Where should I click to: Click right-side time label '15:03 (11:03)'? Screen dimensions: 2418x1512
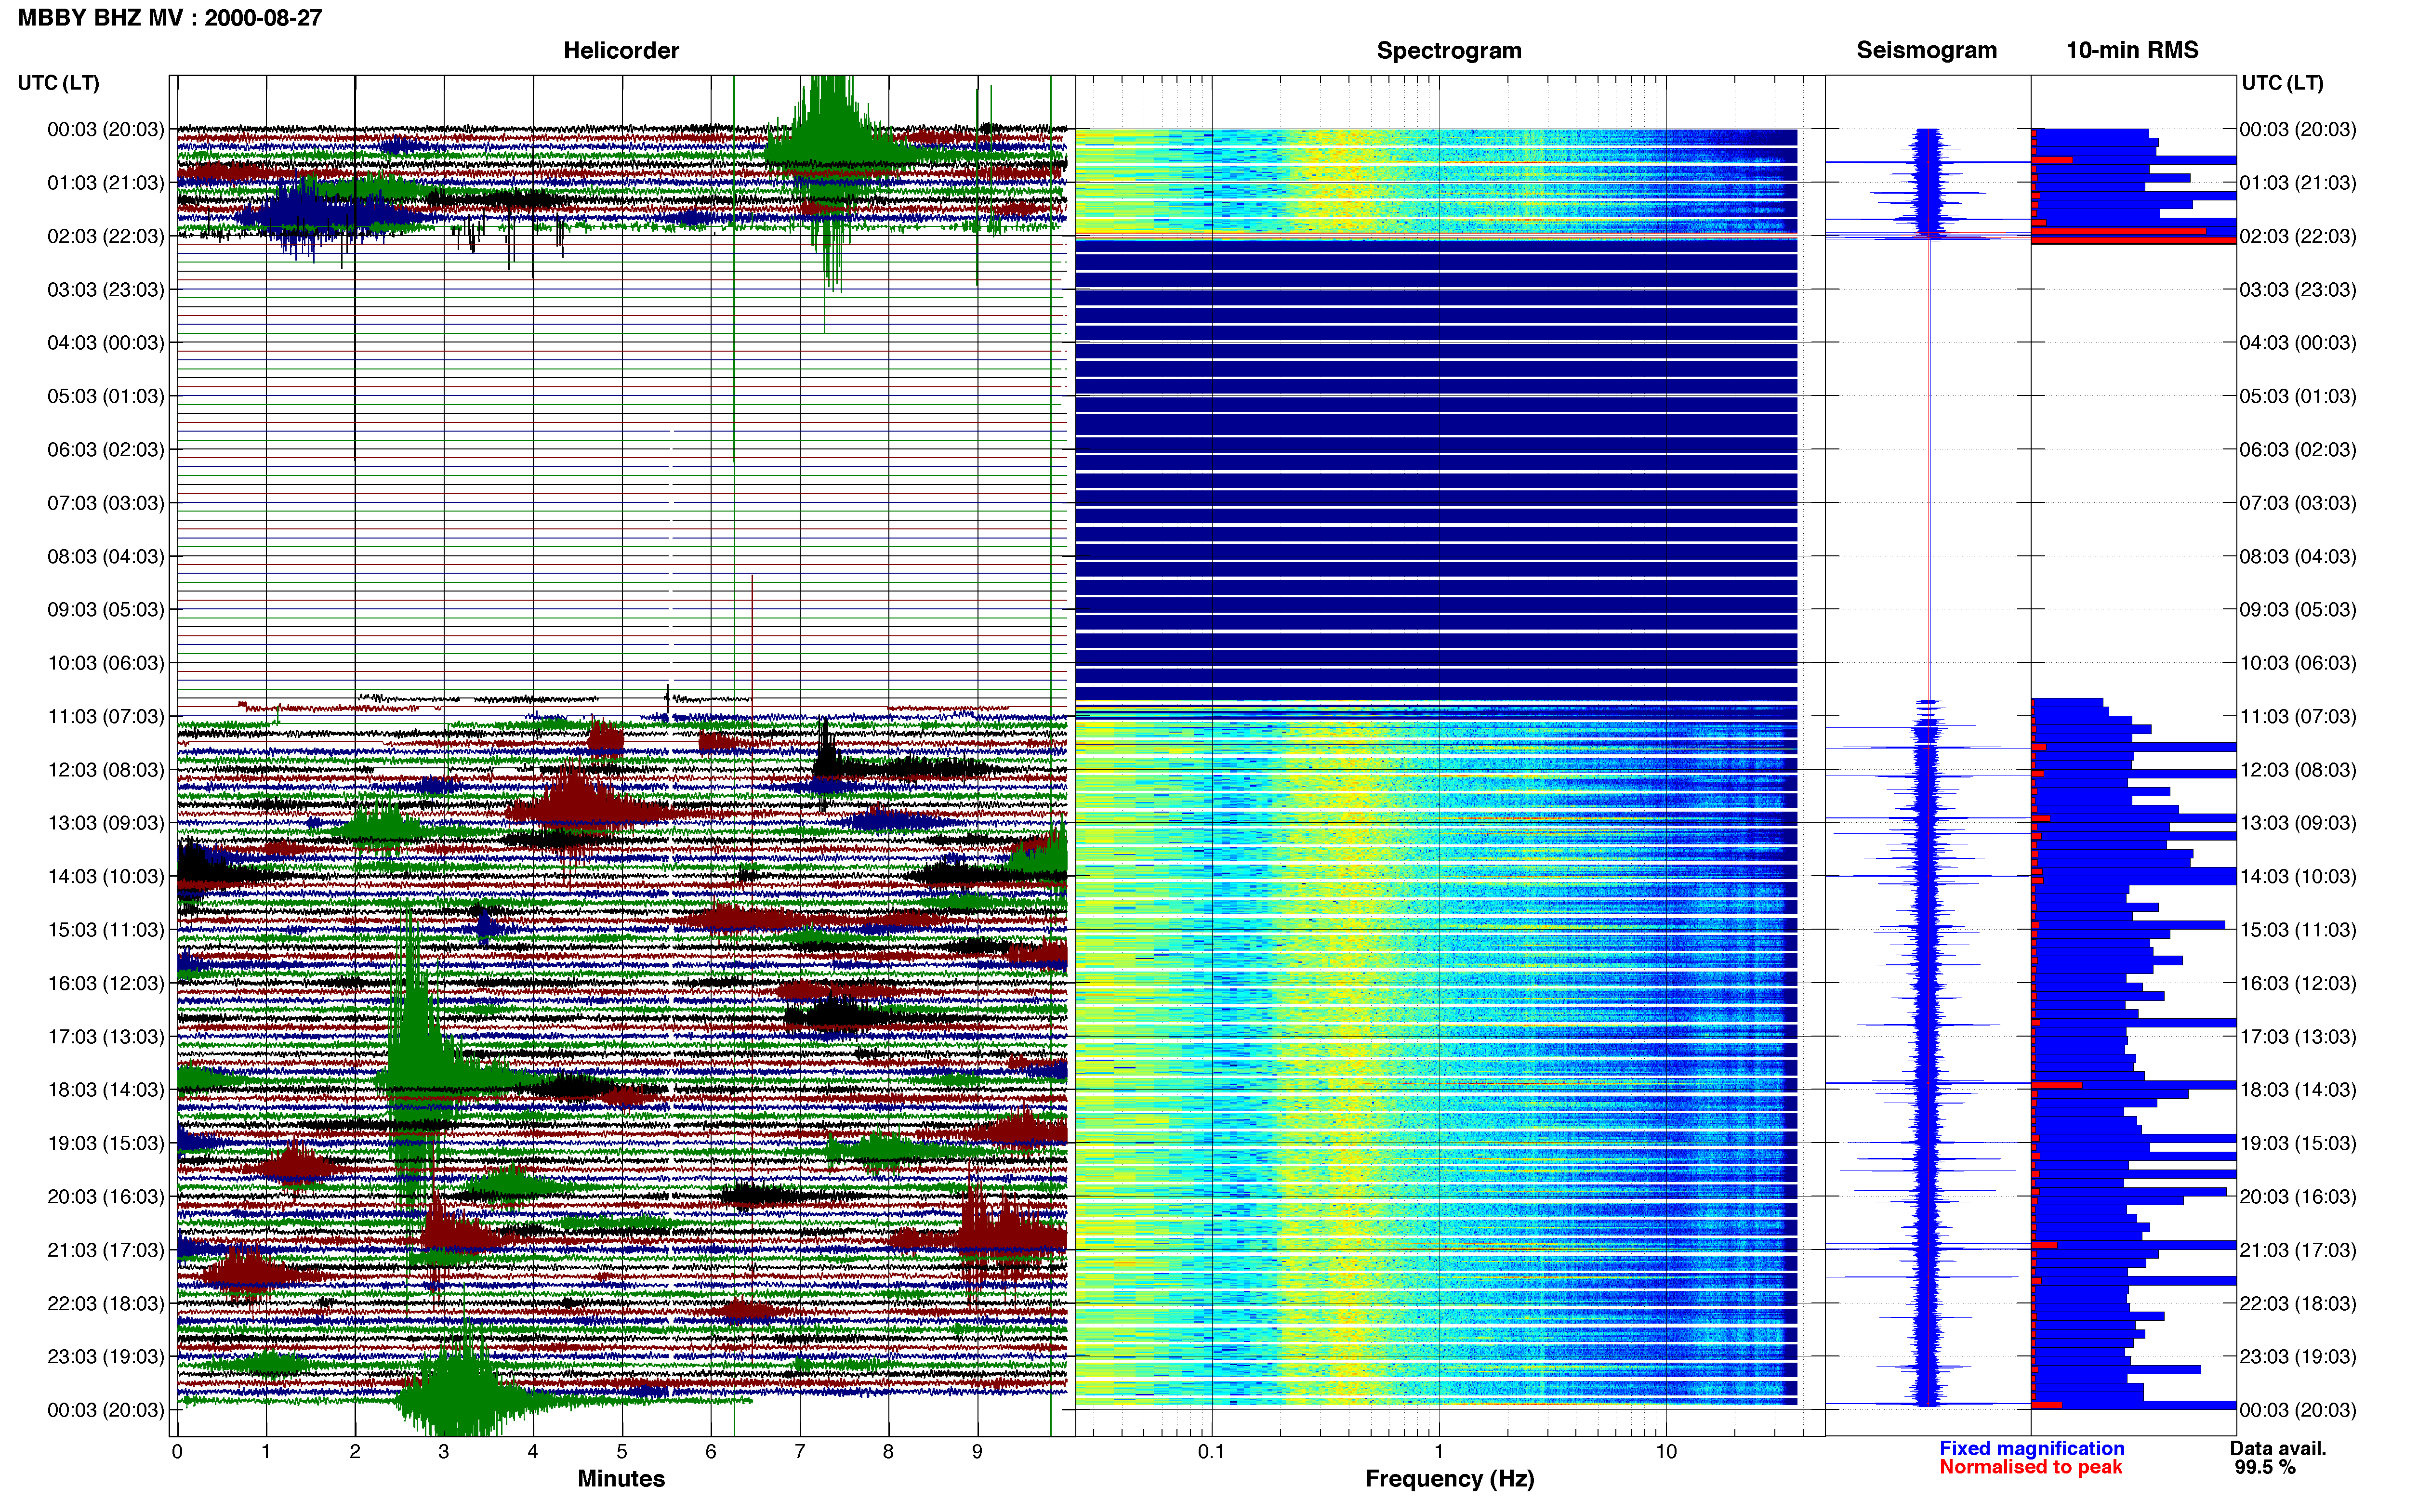(2298, 930)
